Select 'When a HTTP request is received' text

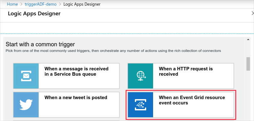click(x=186, y=71)
